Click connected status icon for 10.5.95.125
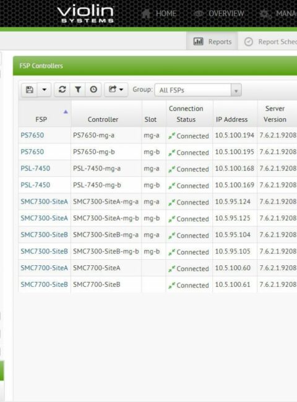 pos(171,219)
